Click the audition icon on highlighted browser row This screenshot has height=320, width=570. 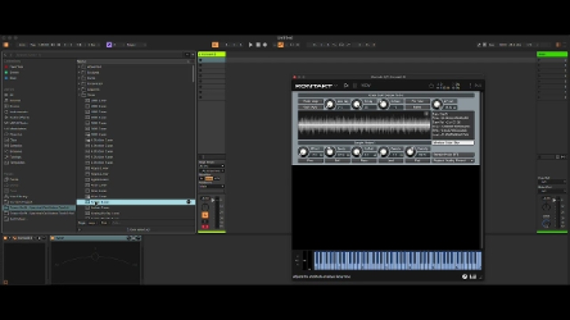(x=188, y=201)
